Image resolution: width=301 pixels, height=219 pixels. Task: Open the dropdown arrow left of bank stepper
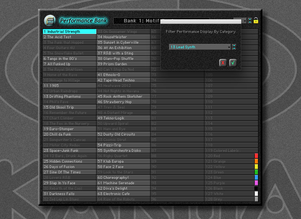(244, 21)
